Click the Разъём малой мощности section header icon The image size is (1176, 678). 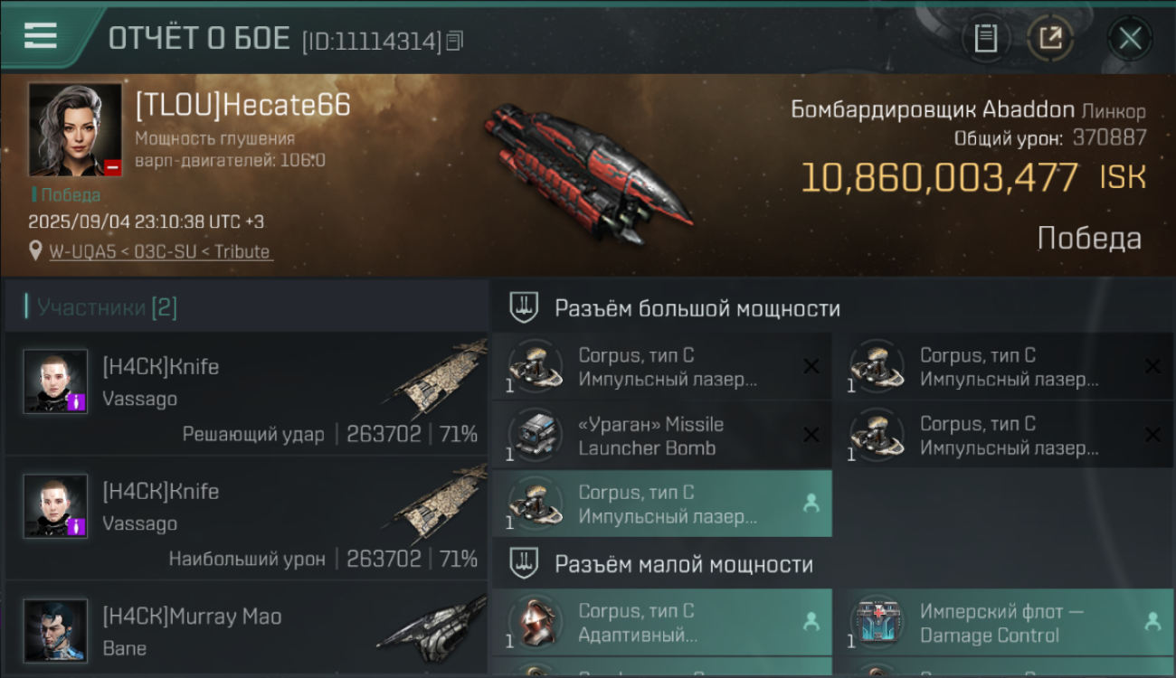pos(523,564)
